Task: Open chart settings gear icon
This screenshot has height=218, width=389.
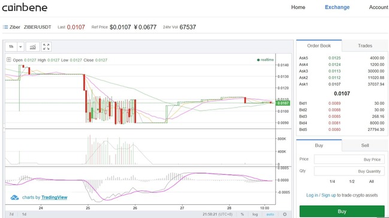Action: (x=285, y=214)
